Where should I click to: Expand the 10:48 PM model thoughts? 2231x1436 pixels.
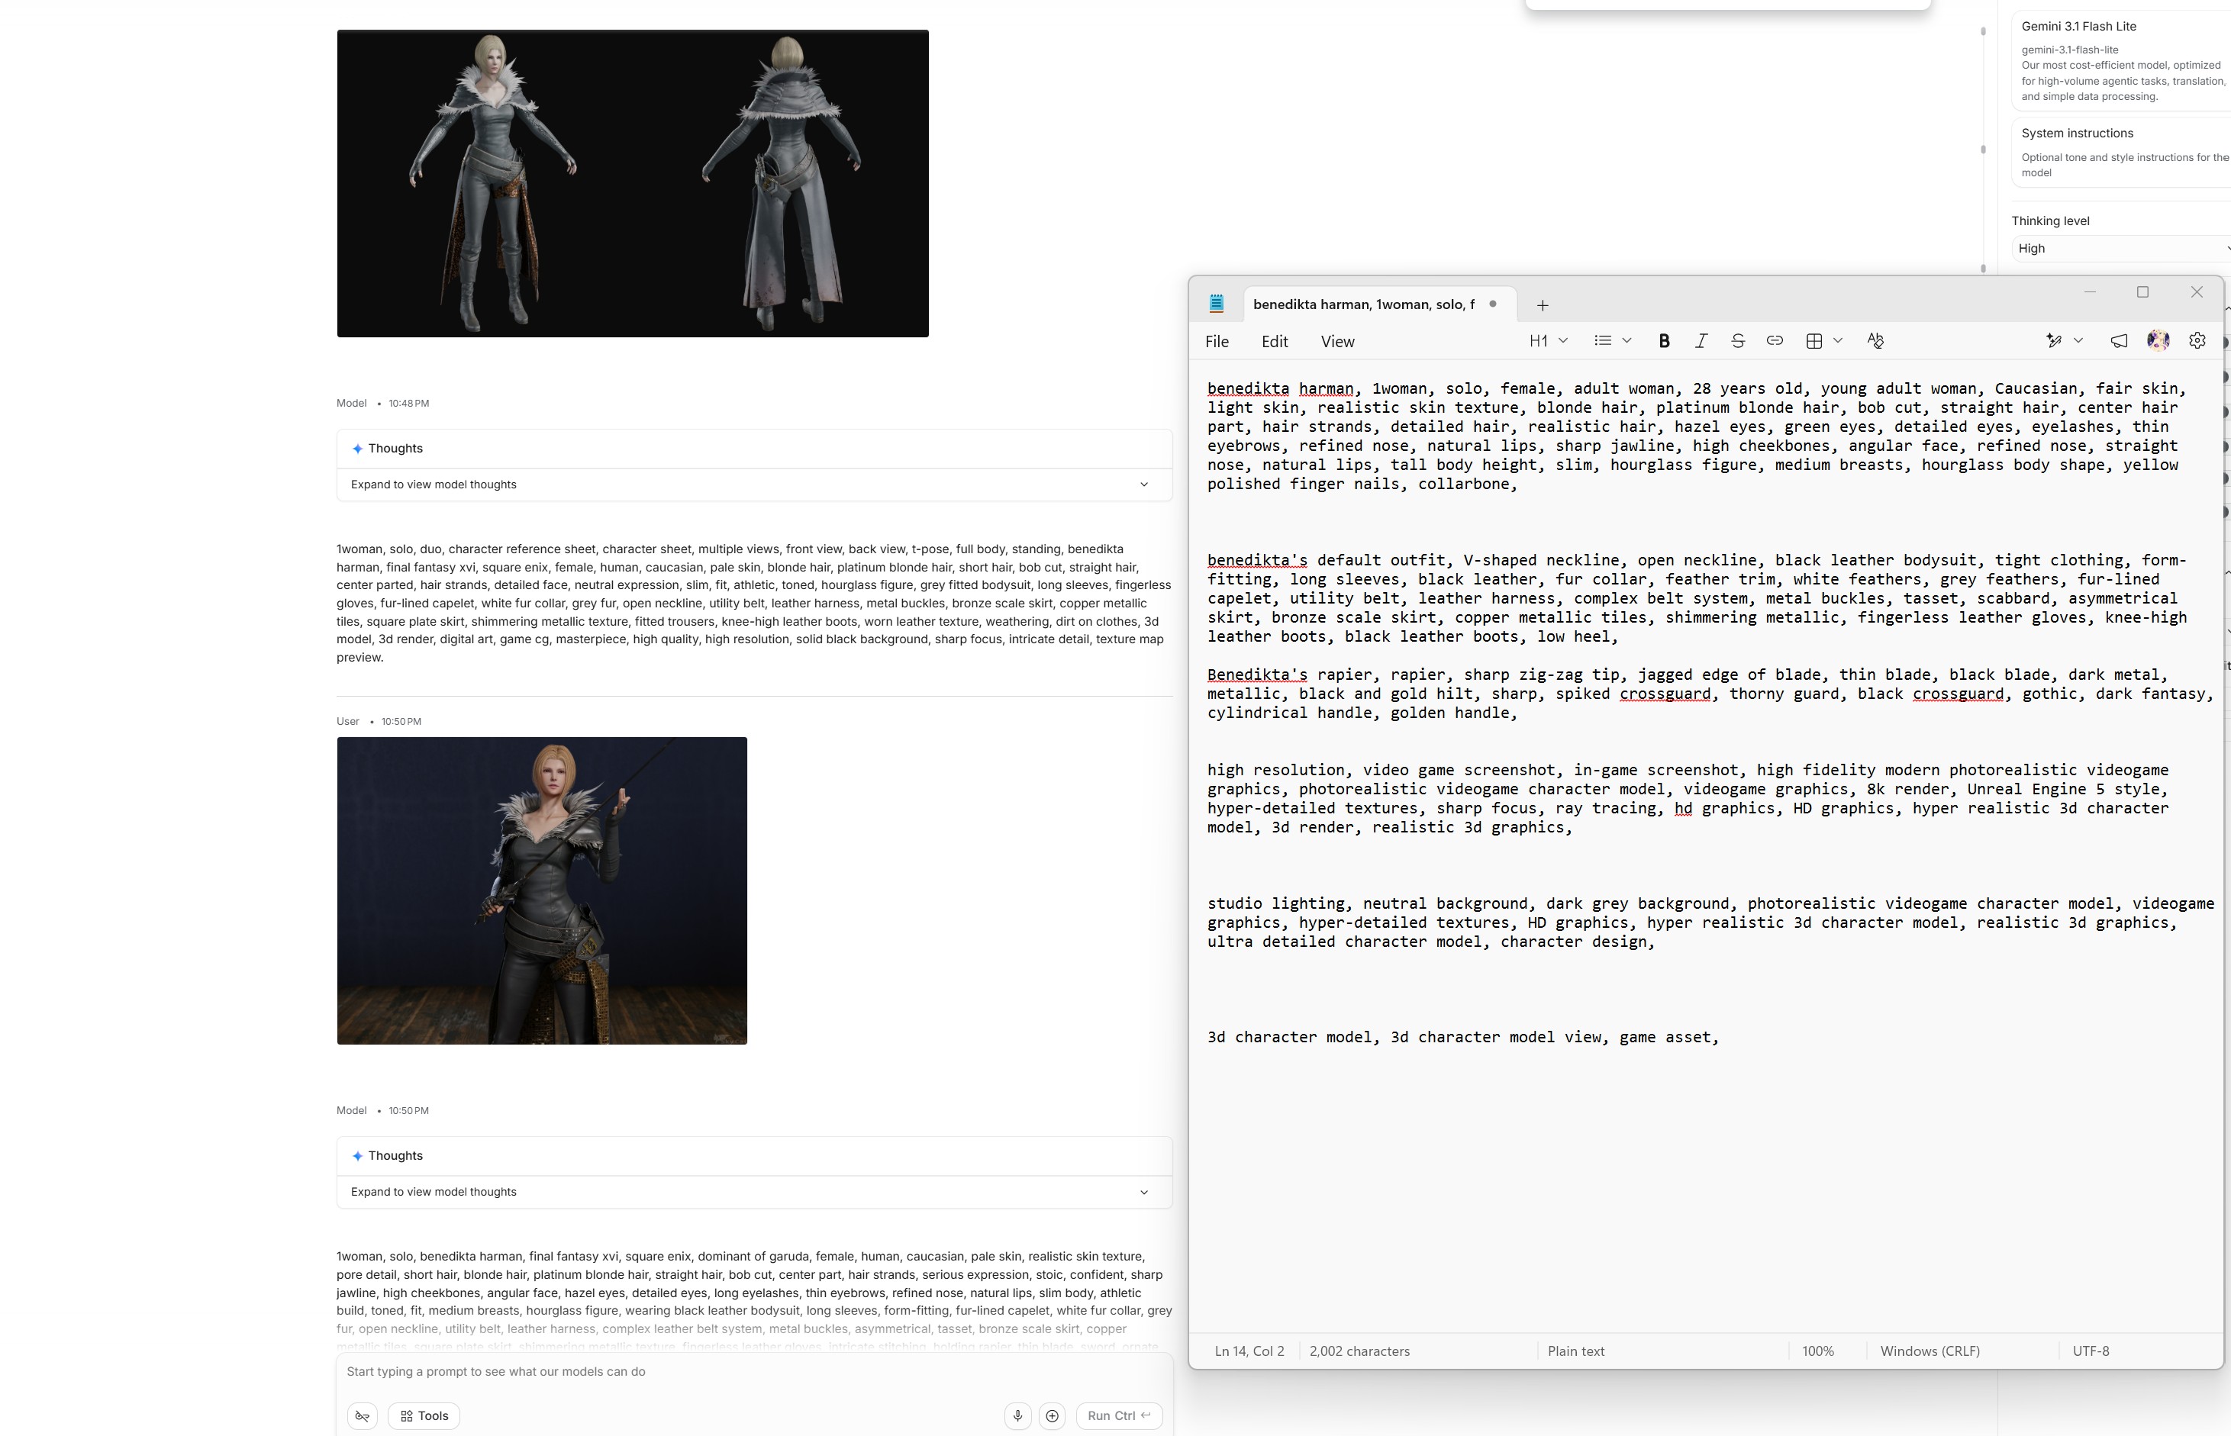tap(753, 484)
